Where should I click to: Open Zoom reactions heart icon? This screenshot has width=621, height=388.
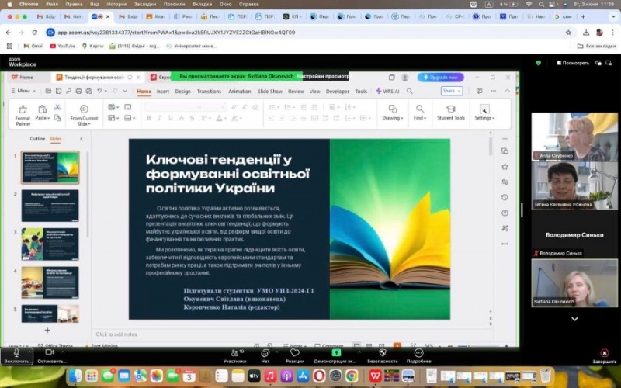click(295, 352)
